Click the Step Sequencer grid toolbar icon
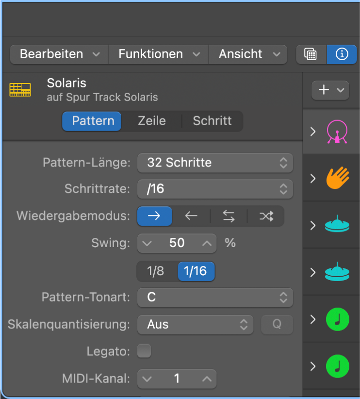Screen dimensions: 360x399 coord(311,54)
